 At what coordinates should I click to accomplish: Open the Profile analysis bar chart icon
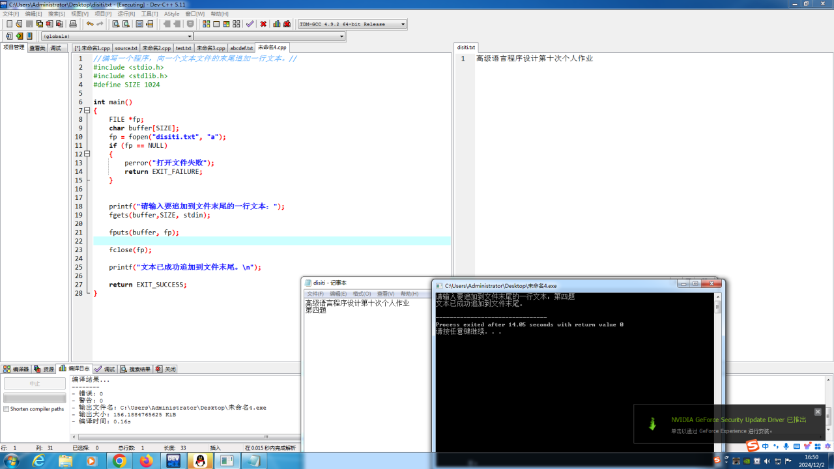277,24
